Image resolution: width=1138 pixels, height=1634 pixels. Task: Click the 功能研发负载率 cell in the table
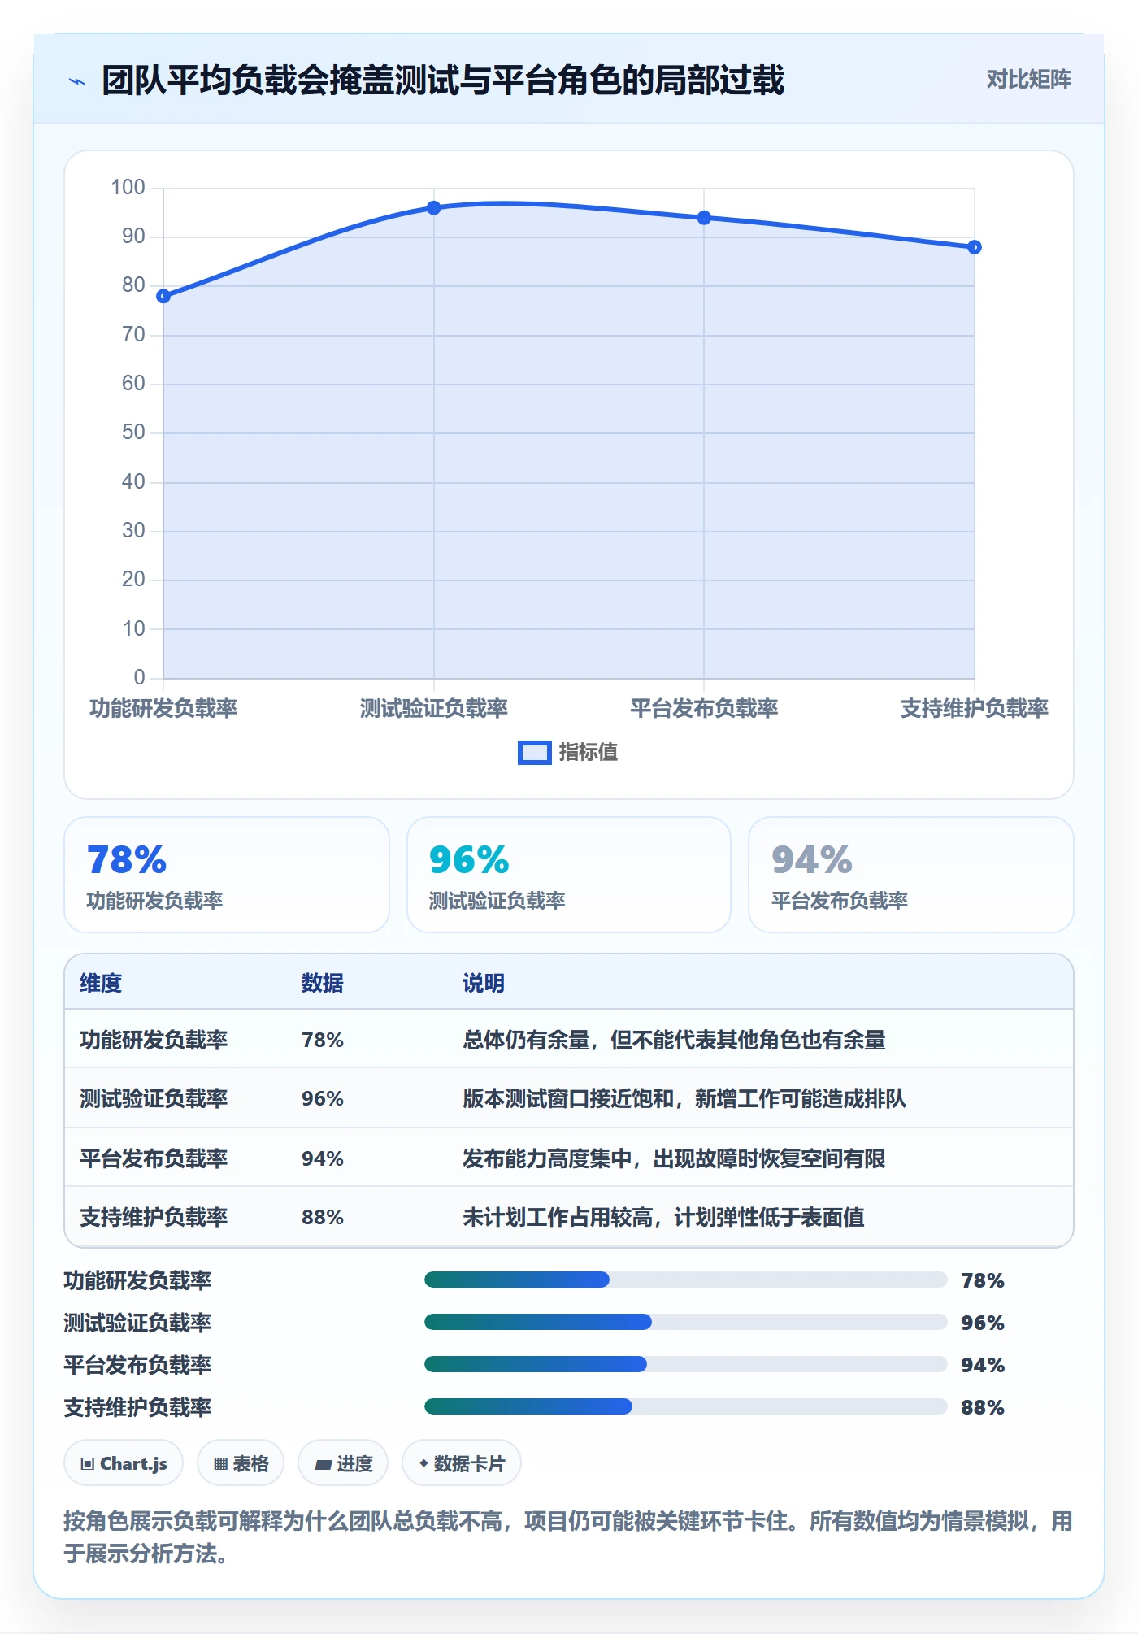point(154,1040)
